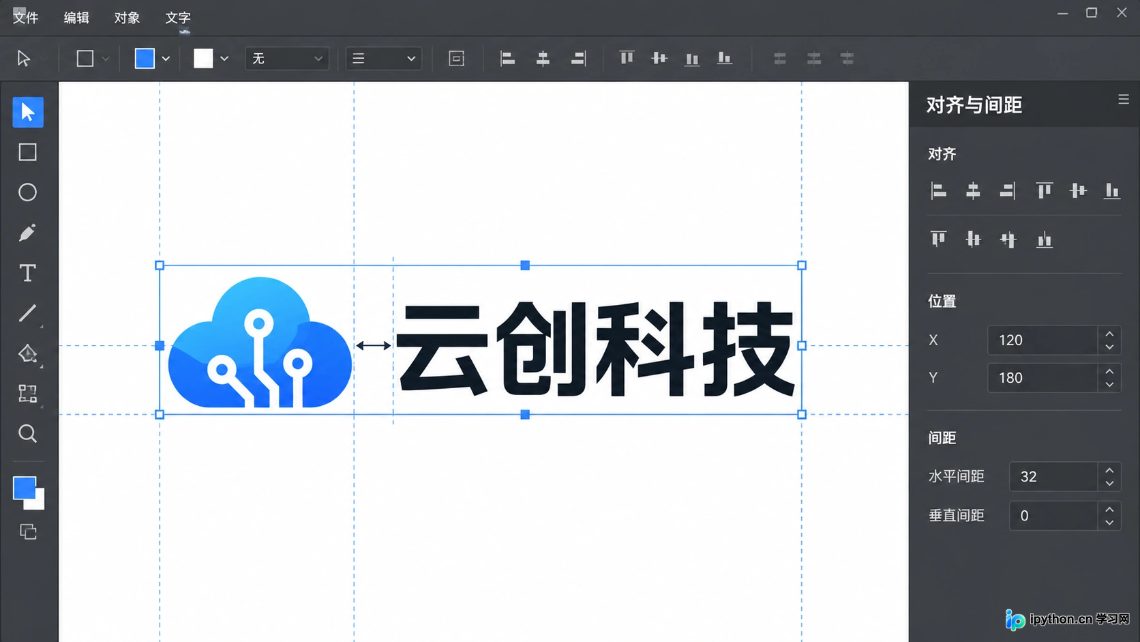The height and width of the screenshot is (642, 1140).
Task: Open the 编辑 menu
Action: pos(76,18)
